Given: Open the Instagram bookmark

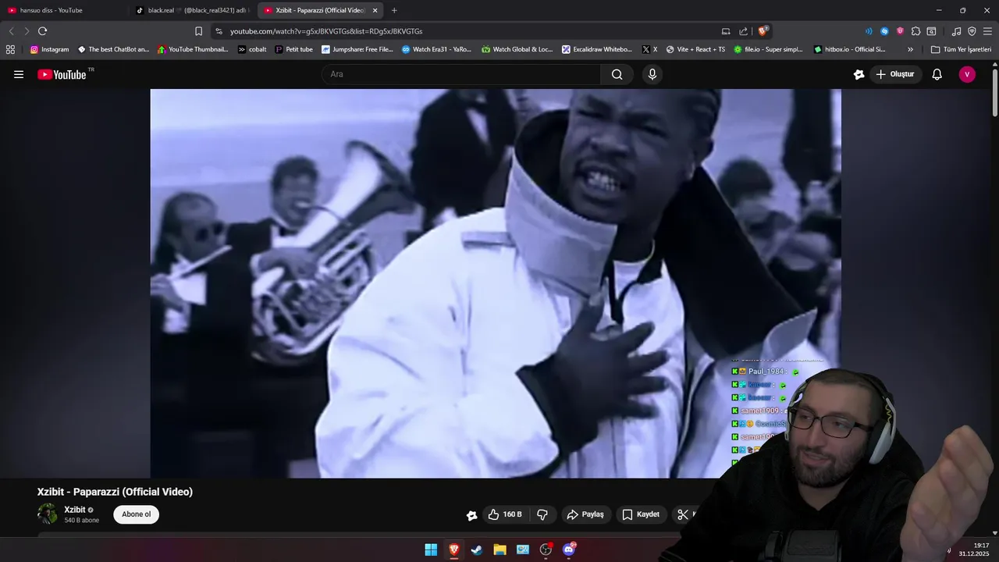Looking at the screenshot, I should 49,49.
